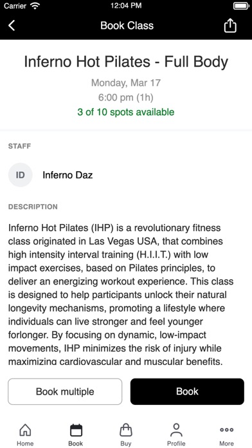Click the black Book button
The width and height of the screenshot is (252, 448).
point(187,391)
